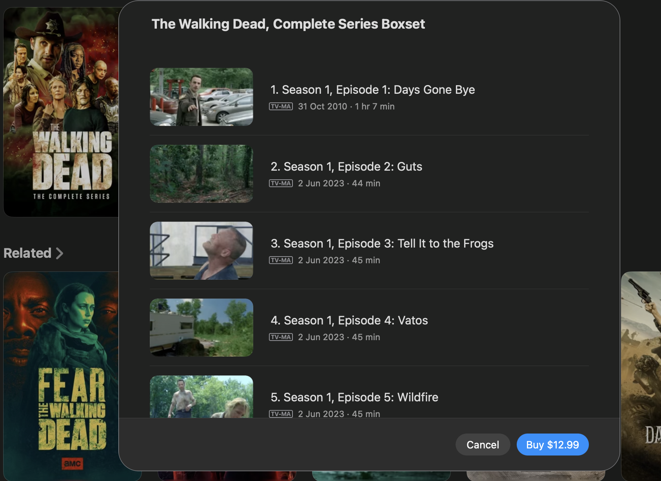Expand Related section chevron arrow
661x481 pixels.
pos(60,253)
